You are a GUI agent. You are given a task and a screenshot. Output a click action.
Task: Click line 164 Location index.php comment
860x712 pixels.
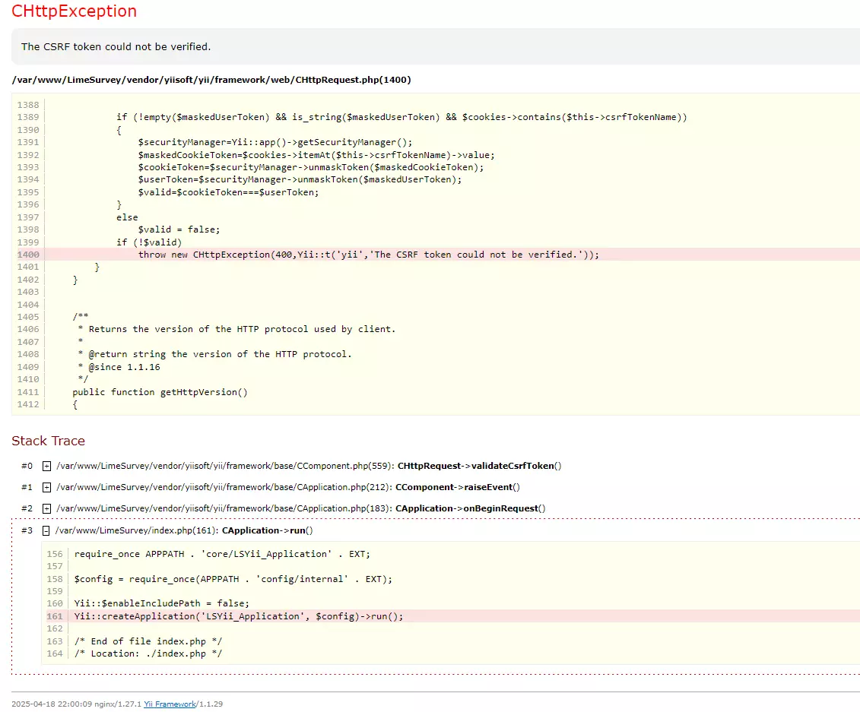(148, 654)
